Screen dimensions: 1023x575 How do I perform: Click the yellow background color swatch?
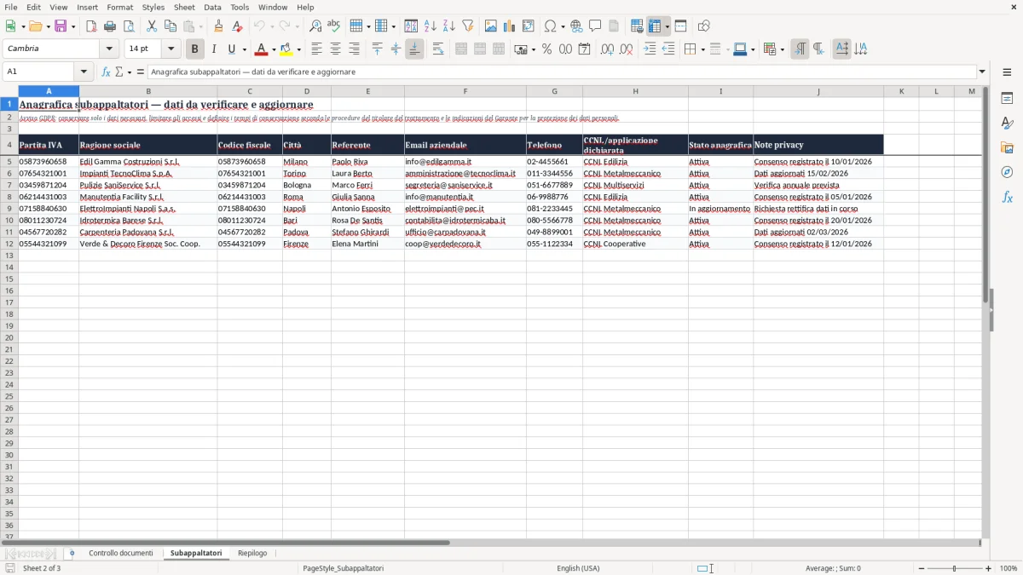[286, 49]
